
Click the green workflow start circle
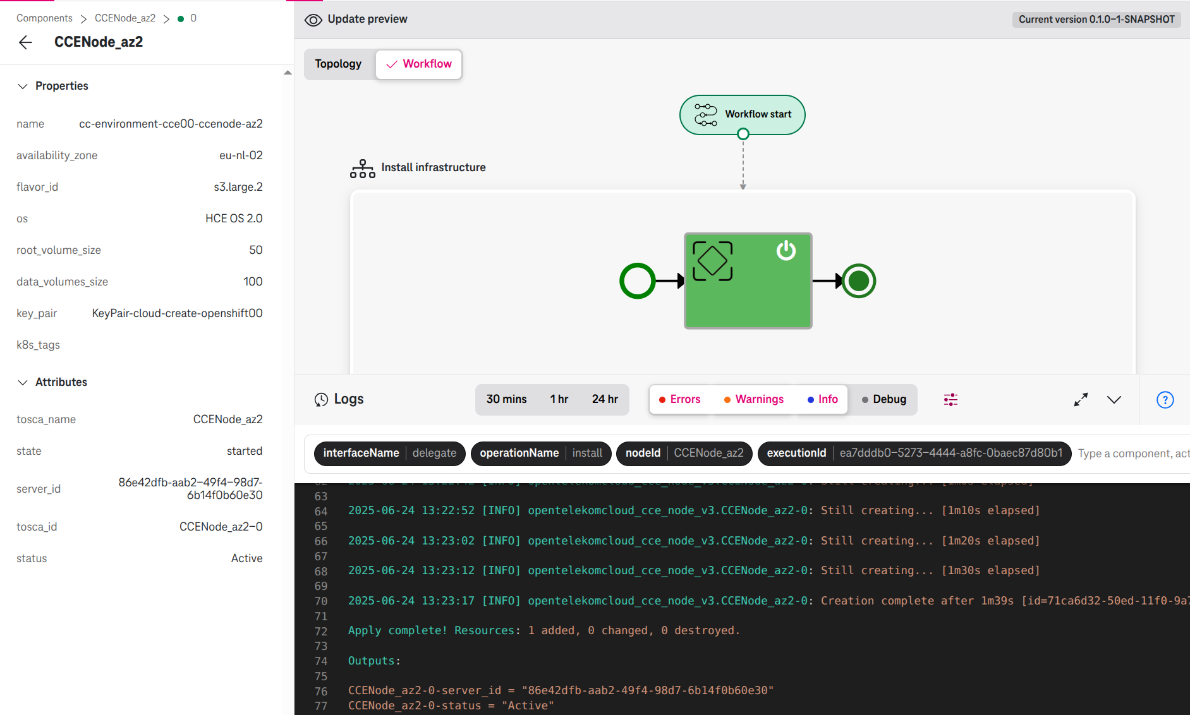[x=637, y=280]
